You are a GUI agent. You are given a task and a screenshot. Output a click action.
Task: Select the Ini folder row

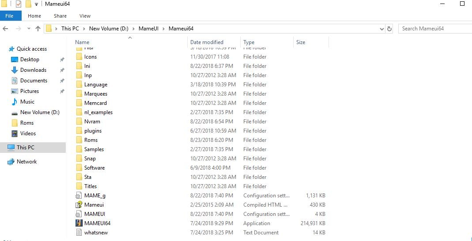pos(201,66)
